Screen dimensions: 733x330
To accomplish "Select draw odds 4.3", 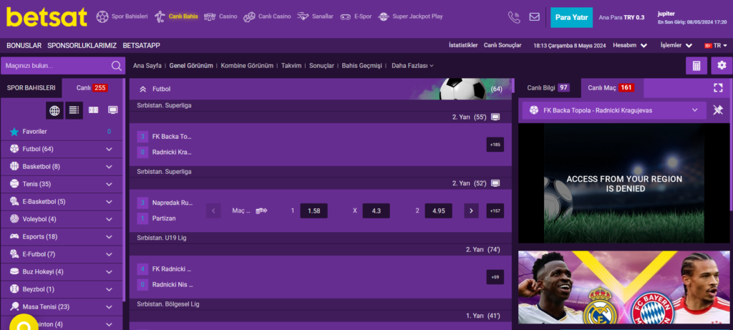I will (x=377, y=210).
